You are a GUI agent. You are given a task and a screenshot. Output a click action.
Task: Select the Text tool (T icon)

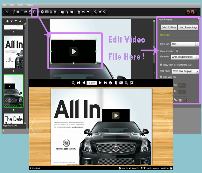click(22, 12)
